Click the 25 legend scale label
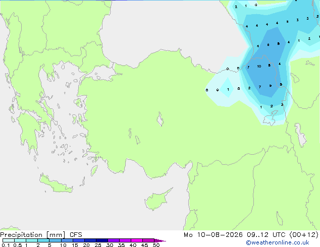The image size is (320, 247). tap(98, 245)
